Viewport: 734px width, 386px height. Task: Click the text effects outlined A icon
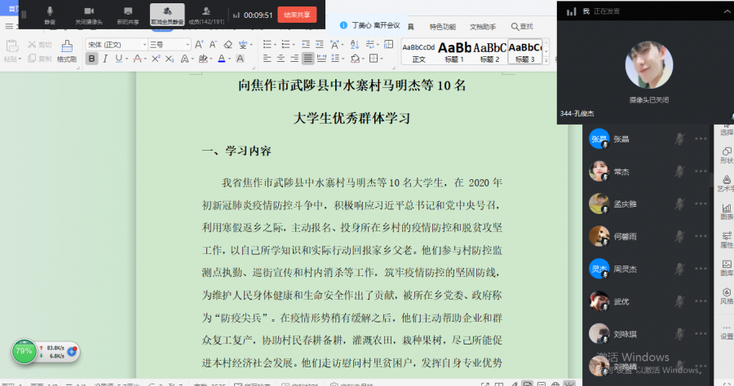pos(185,59)
